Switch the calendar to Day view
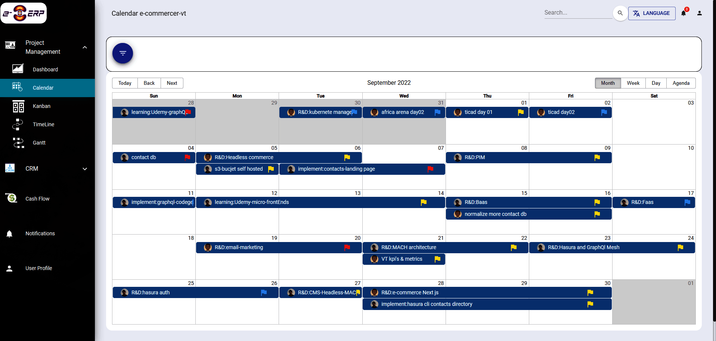This screenshot has height=341, width=716. [655, 83]
